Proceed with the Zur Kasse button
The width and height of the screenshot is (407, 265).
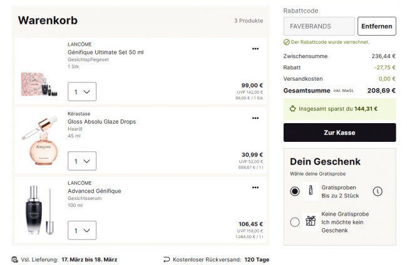tap(339, 132)
